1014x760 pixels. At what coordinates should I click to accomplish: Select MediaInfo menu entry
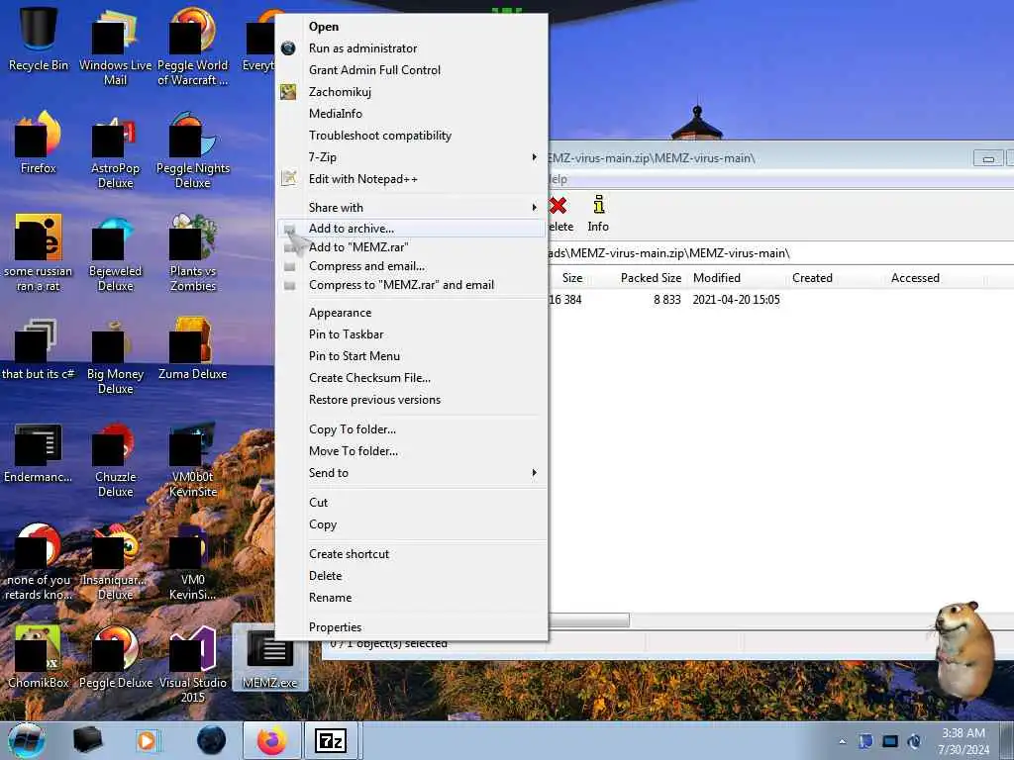point(412,114)
